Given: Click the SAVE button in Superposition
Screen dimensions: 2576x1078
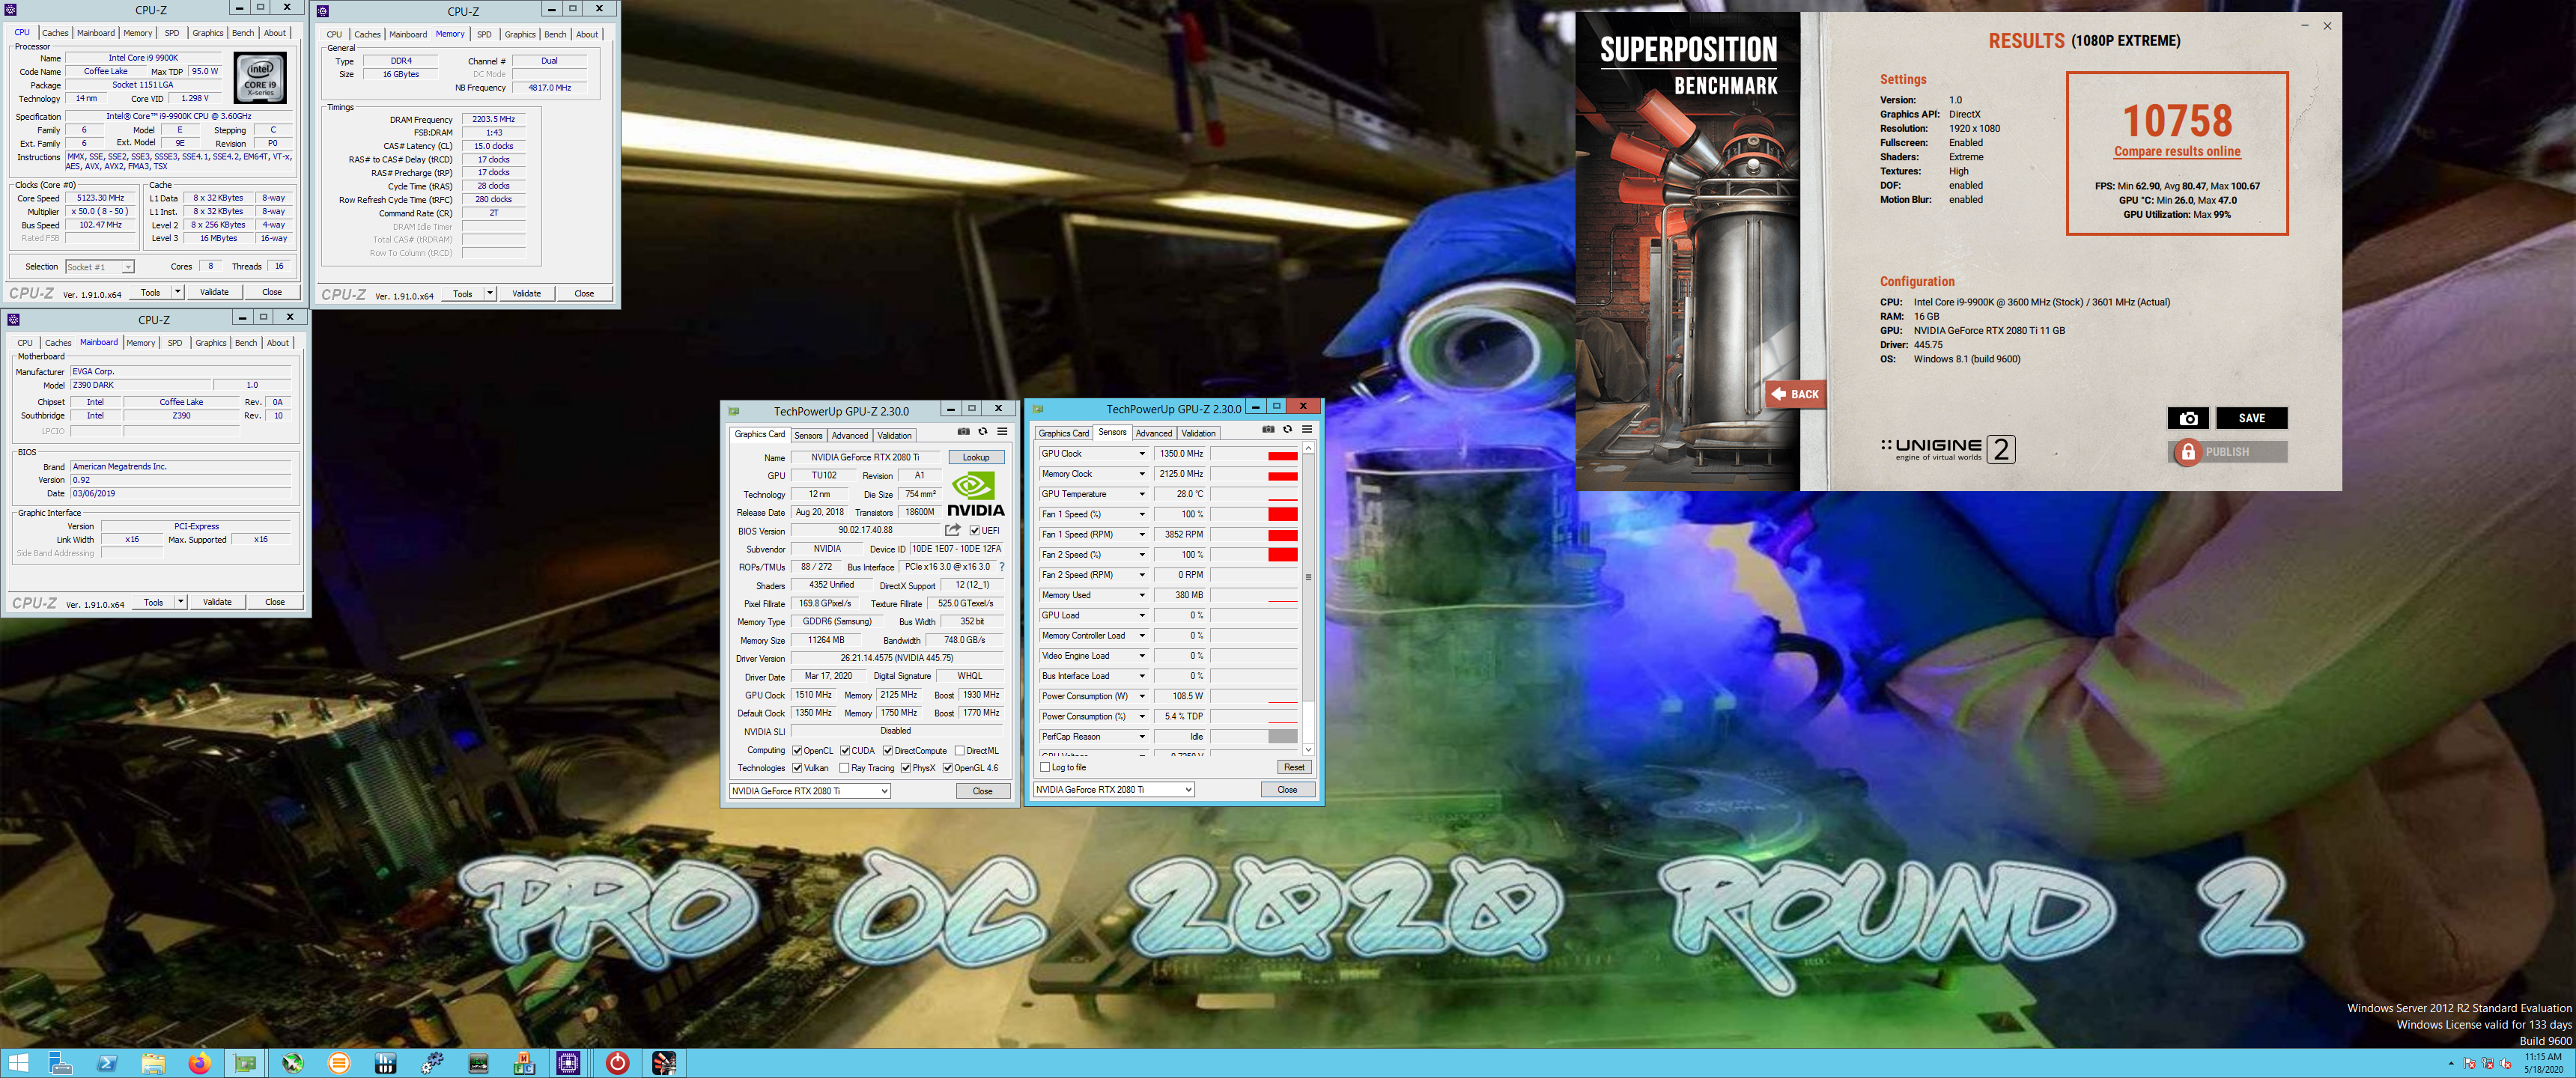Looking at the screenshot, I should [x=2251, y=418].
